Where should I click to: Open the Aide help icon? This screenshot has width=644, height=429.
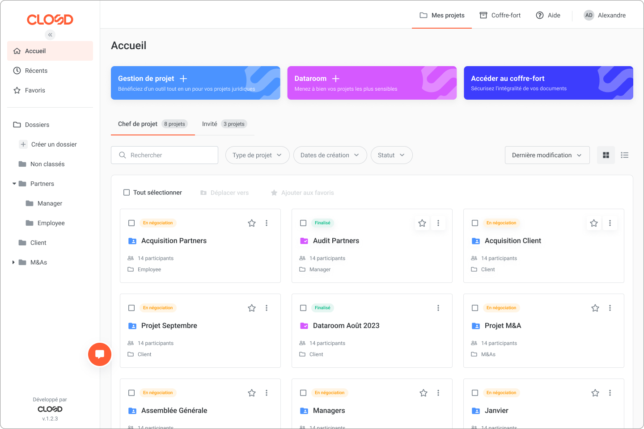point(539,15)
